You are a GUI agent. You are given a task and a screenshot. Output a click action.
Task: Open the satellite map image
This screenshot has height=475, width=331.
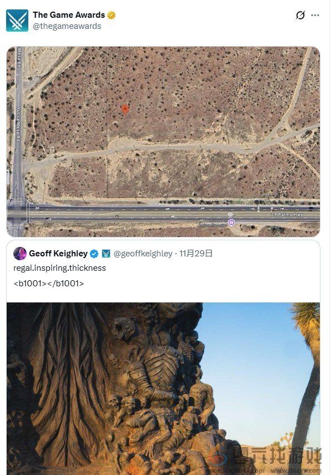coord(163,142)
